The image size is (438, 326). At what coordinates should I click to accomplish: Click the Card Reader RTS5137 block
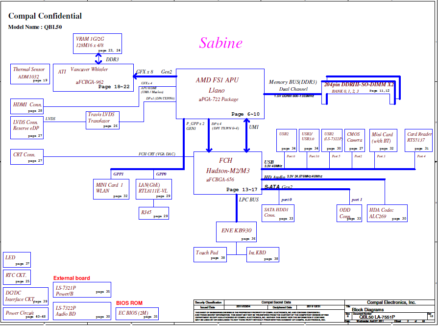(418, 140)
